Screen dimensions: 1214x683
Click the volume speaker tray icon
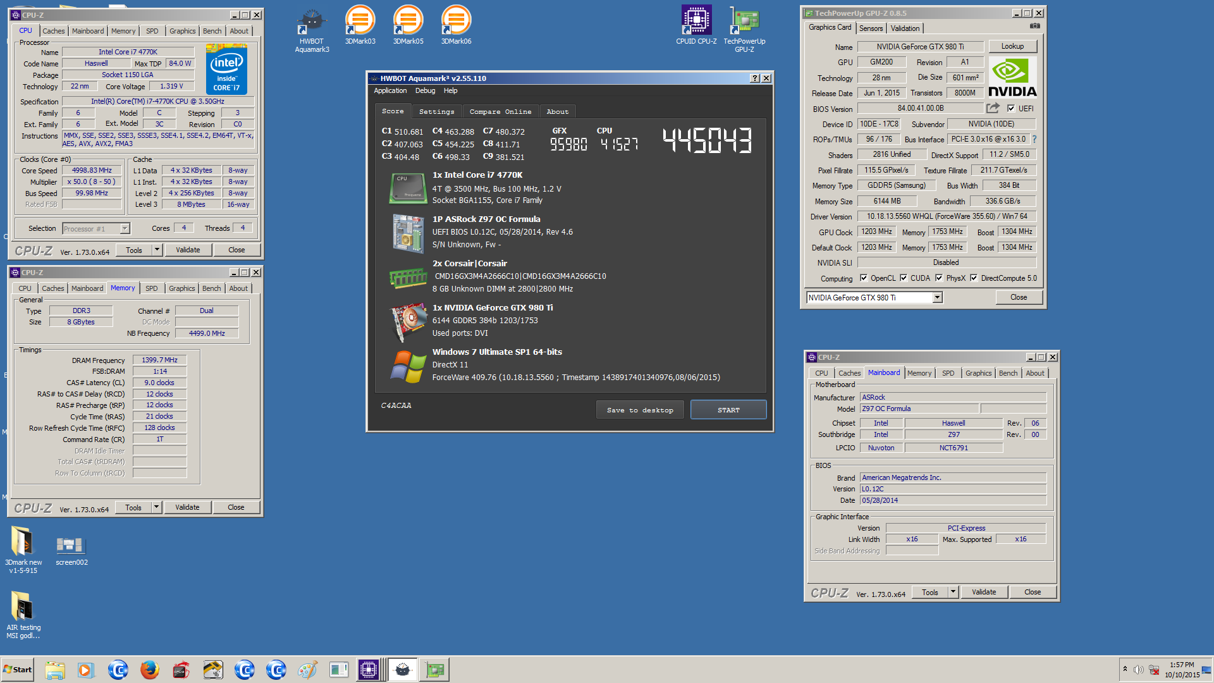pos(1138,670)
